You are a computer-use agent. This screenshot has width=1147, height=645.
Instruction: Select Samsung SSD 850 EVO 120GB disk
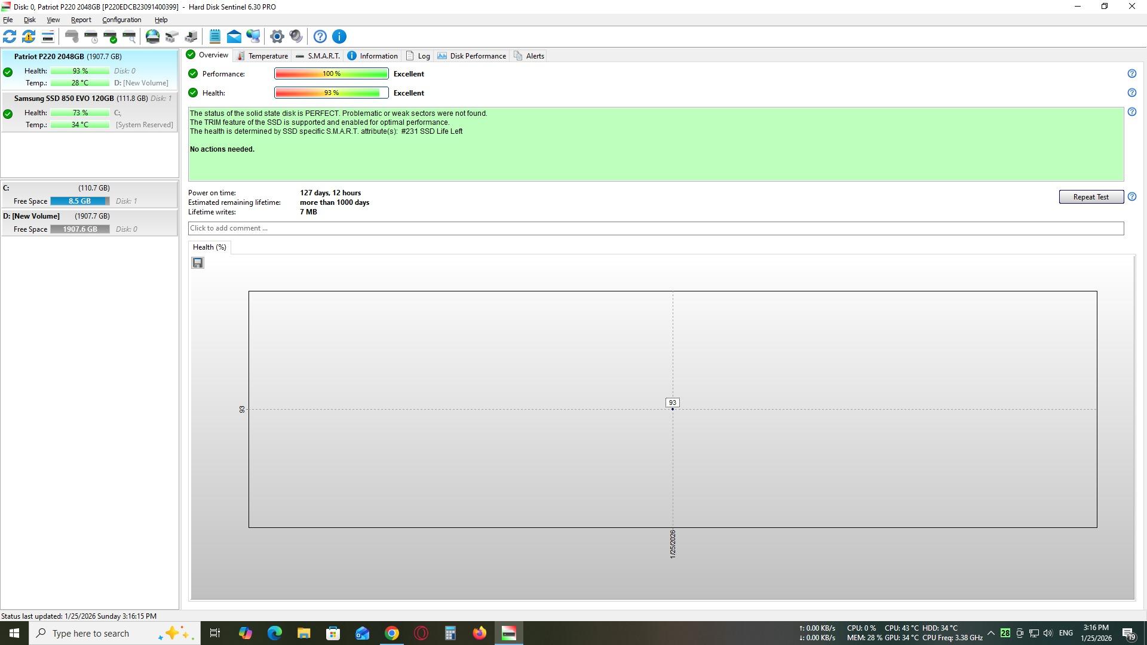pos(64,99)
